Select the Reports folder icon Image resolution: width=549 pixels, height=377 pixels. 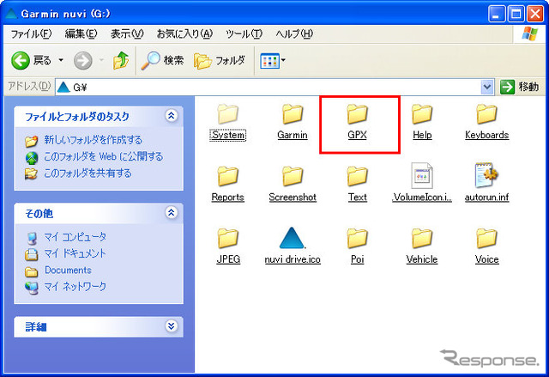[x=228, y=176]
